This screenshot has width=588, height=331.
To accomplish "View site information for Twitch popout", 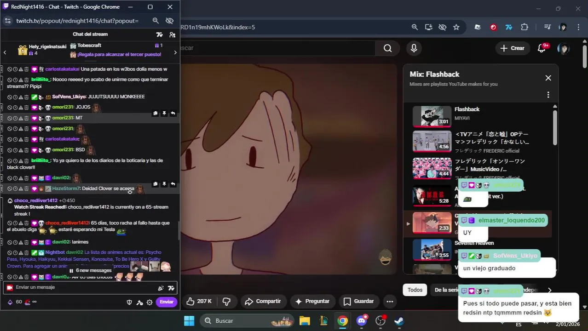I will [x=7, y=21].
